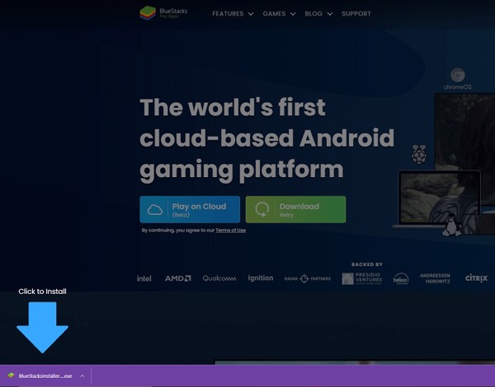Click the BlueStacks logo in header
This screenshot has width=495, height=387.
coord(163,13)
